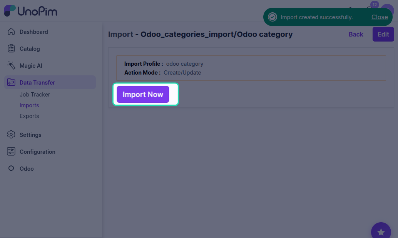Image resolution: width=398 pixels, height=238 pixels.
Task: Click the 'Action Mode :' label
Action: 142,73
